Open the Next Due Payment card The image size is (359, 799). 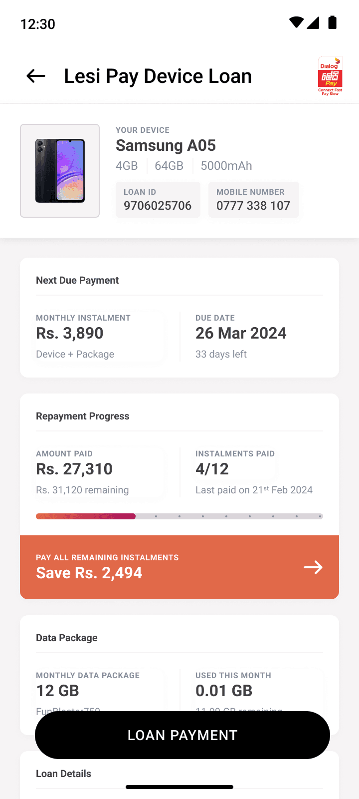click(x=179, y=318)
